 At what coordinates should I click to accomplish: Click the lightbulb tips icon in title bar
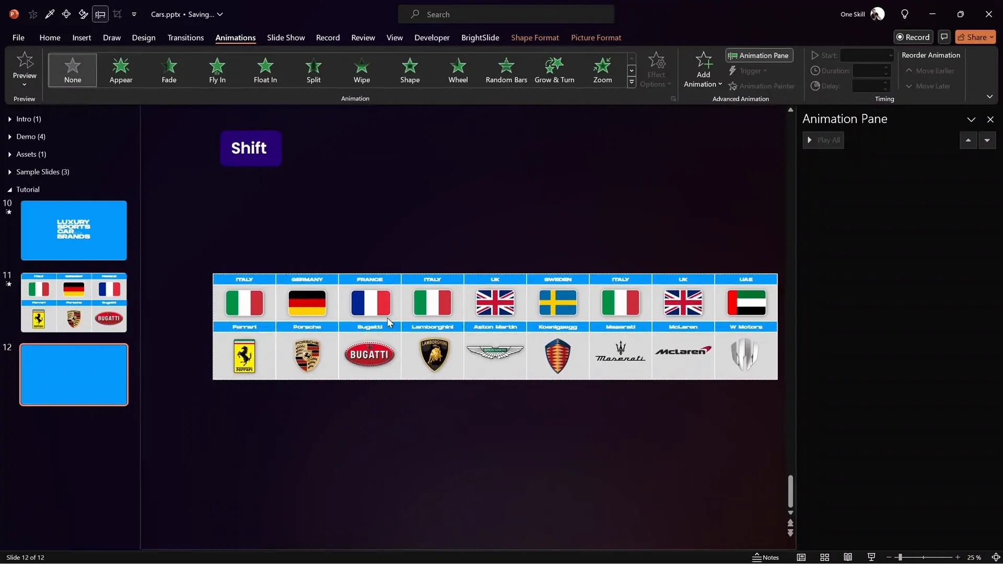tap(905, 14)
